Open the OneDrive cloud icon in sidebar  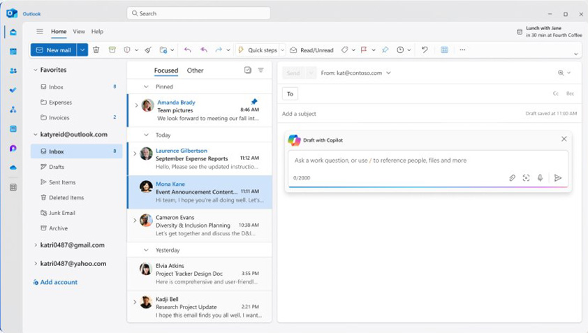[x=13, y=168]
